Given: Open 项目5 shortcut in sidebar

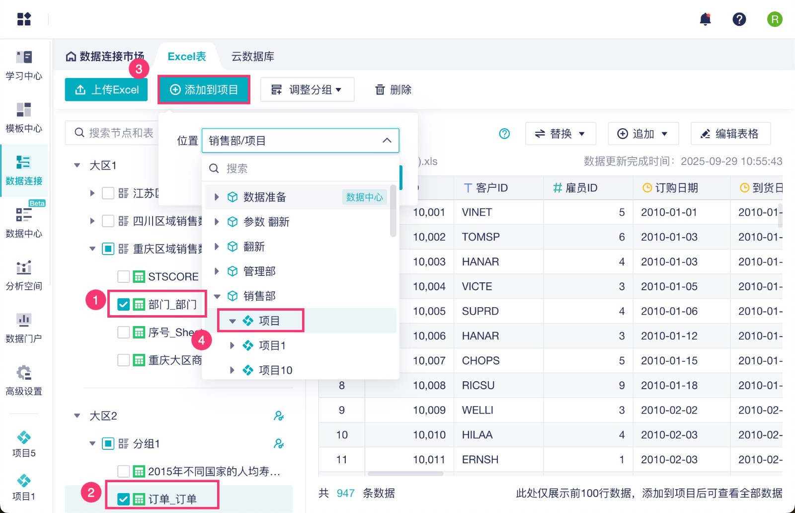Looking at the screenshot, I should point(24,444).
